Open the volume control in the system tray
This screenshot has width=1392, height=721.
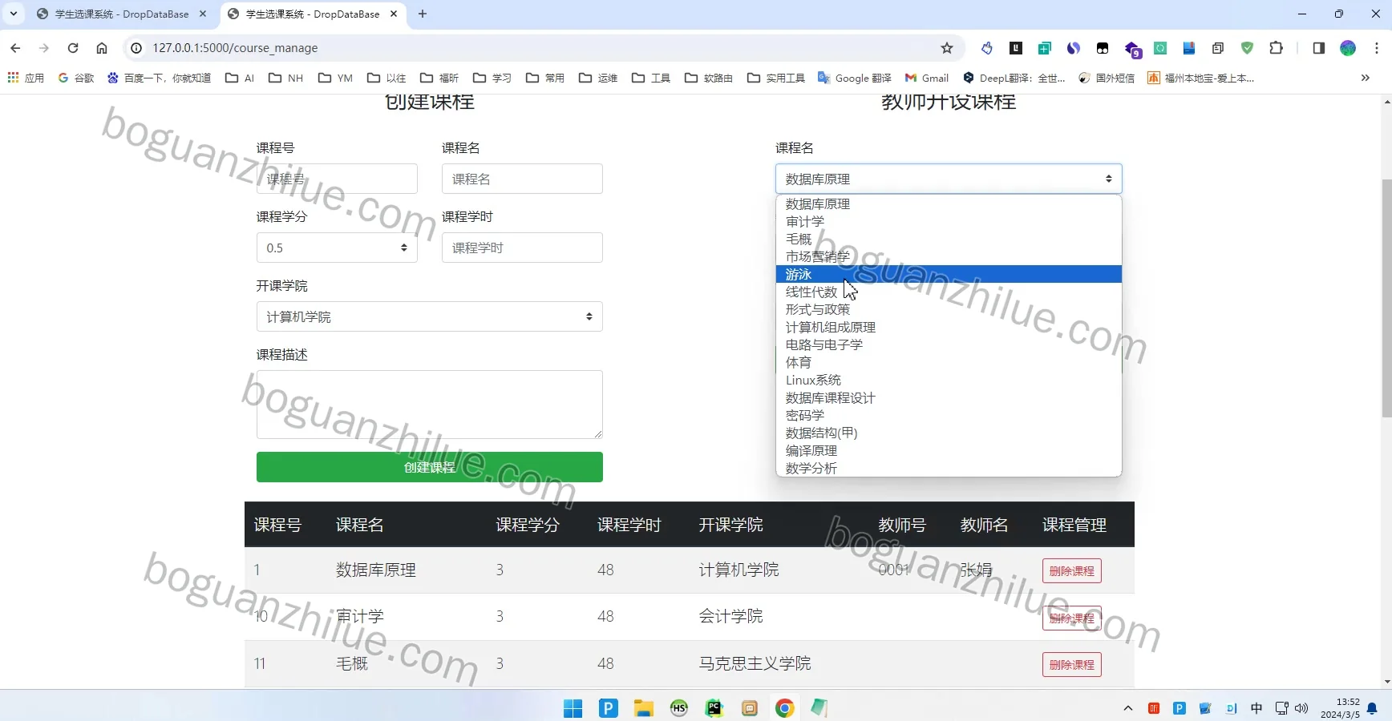point(1301,708)
